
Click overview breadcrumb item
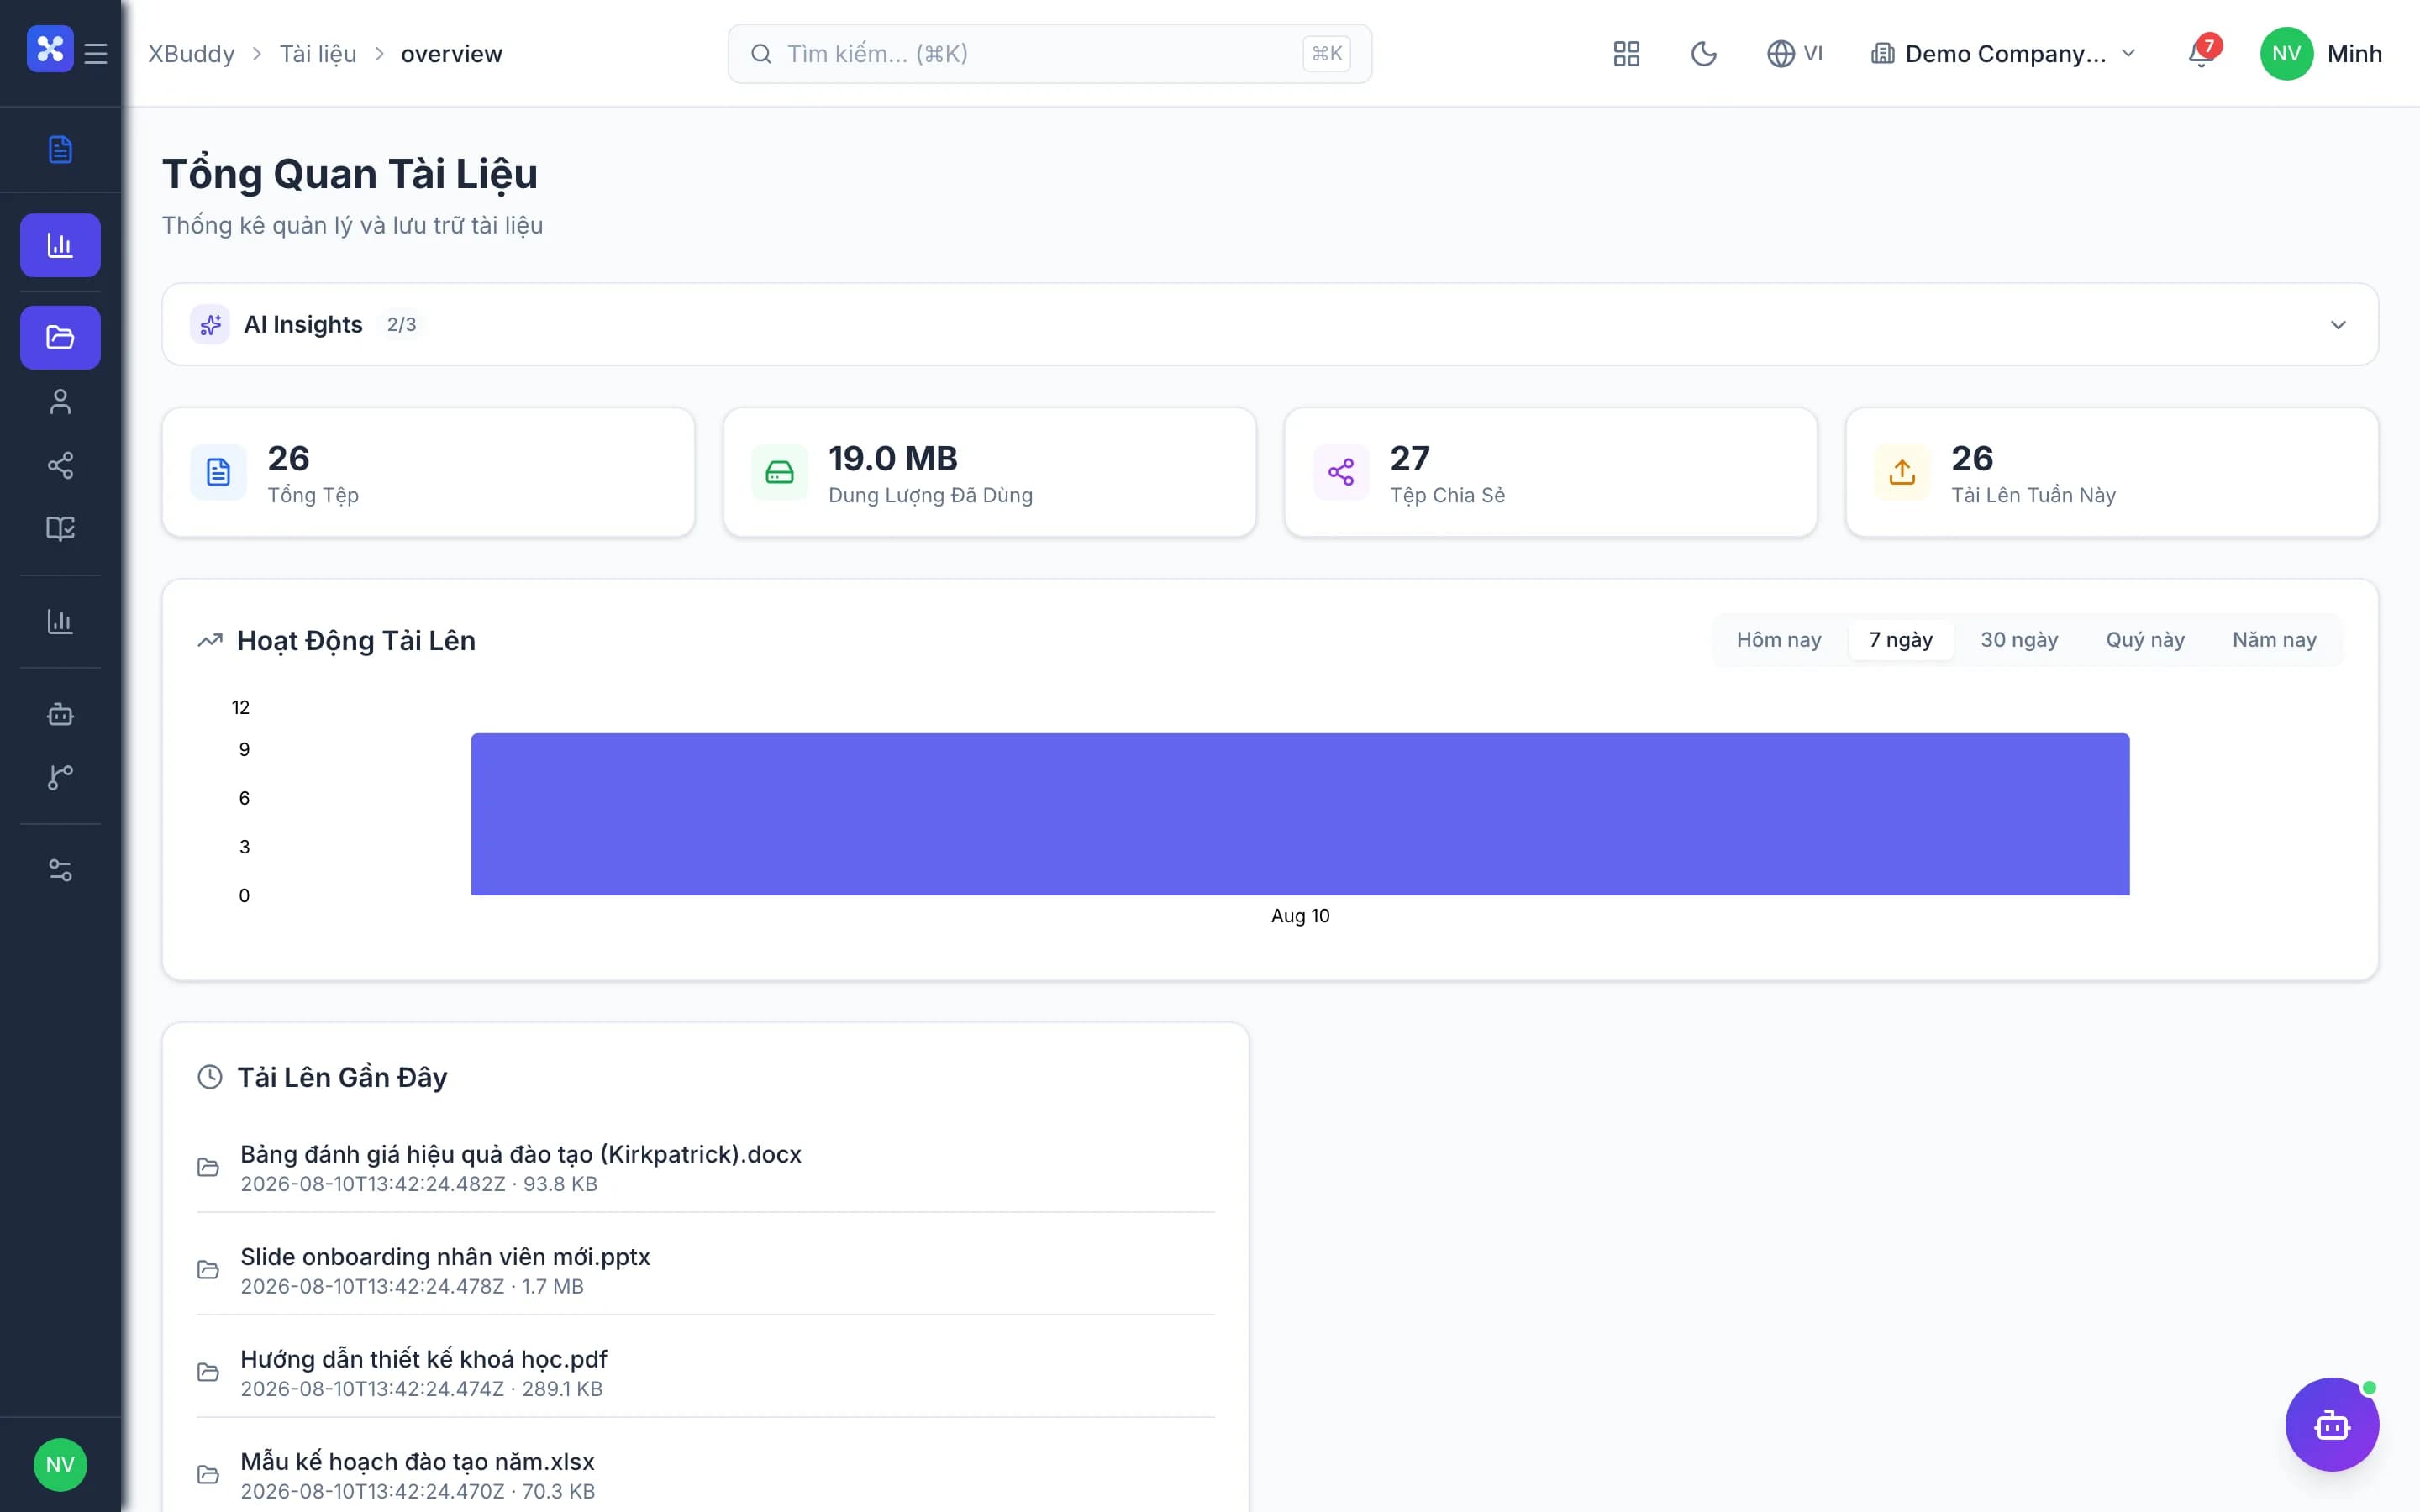(452, 54)
